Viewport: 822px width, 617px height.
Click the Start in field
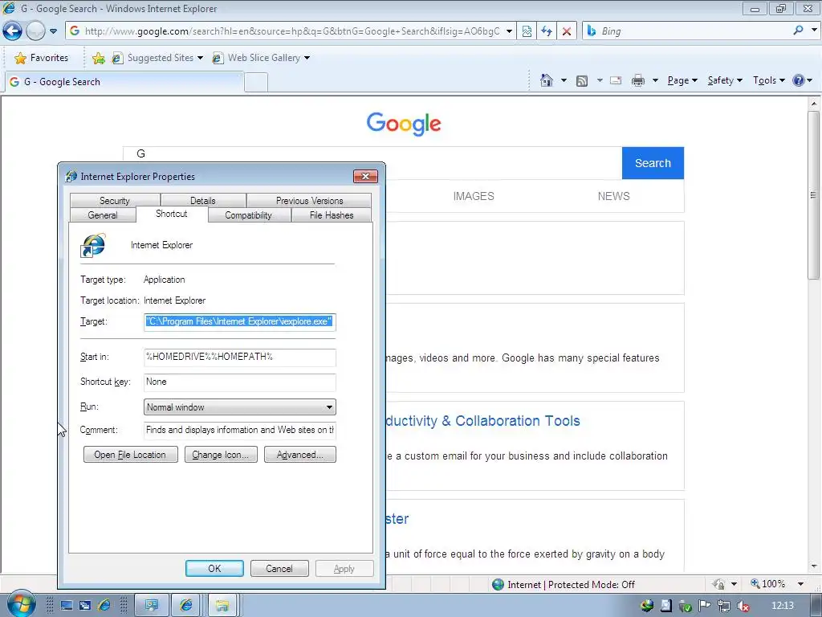tap(239, 357)
